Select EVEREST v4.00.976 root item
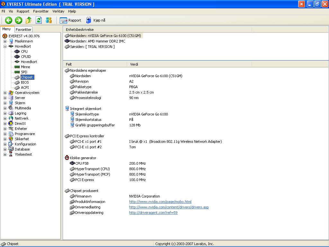 (x=24, y=36)
